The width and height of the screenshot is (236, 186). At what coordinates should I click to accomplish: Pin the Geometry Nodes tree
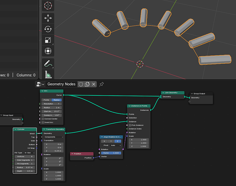pos(101,84)
